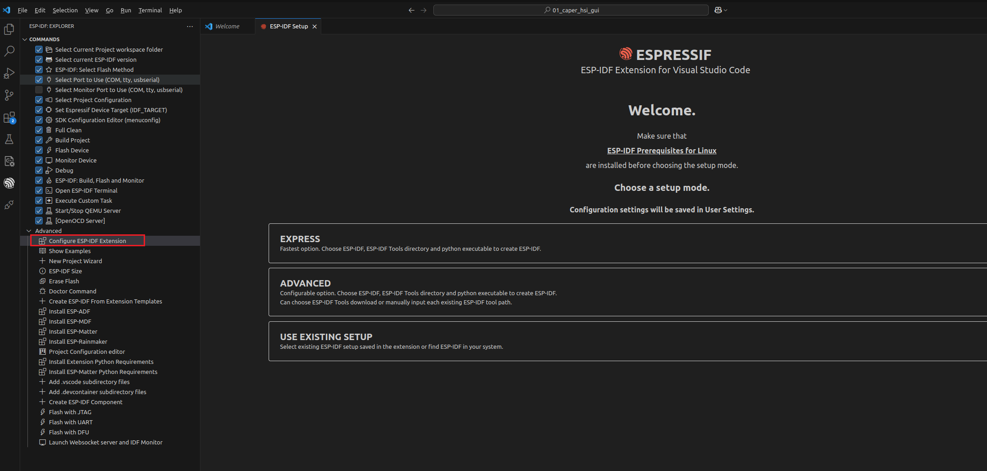Close the ESP-IDF Setup tab
Image resolution: width=987 pixels, height=471 pixels.
click(x=314, y=27)
